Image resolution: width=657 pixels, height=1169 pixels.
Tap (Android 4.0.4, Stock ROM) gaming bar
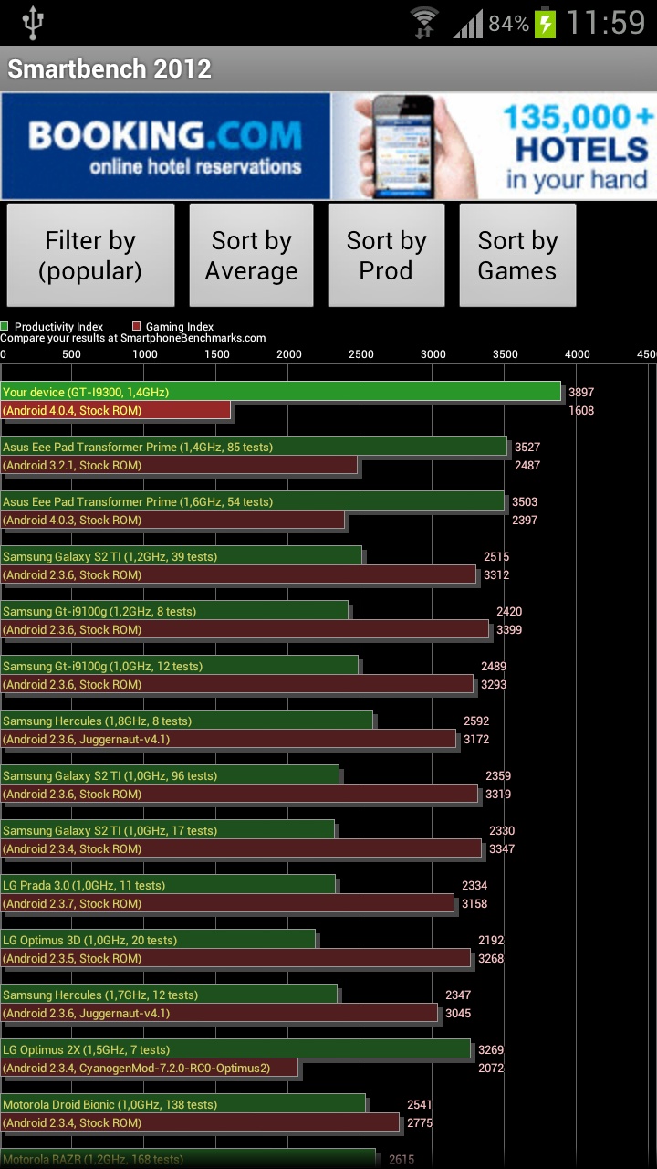click(115, 410)
